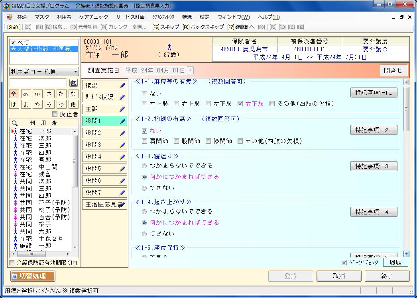This screenshot has width=417, height=298.
Task: Enable the 廃止者 checkbox
Action: tap(55, 114)
